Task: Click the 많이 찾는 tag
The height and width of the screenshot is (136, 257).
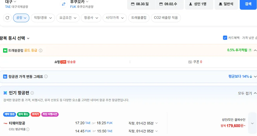Action: click(x=23, y=114)
